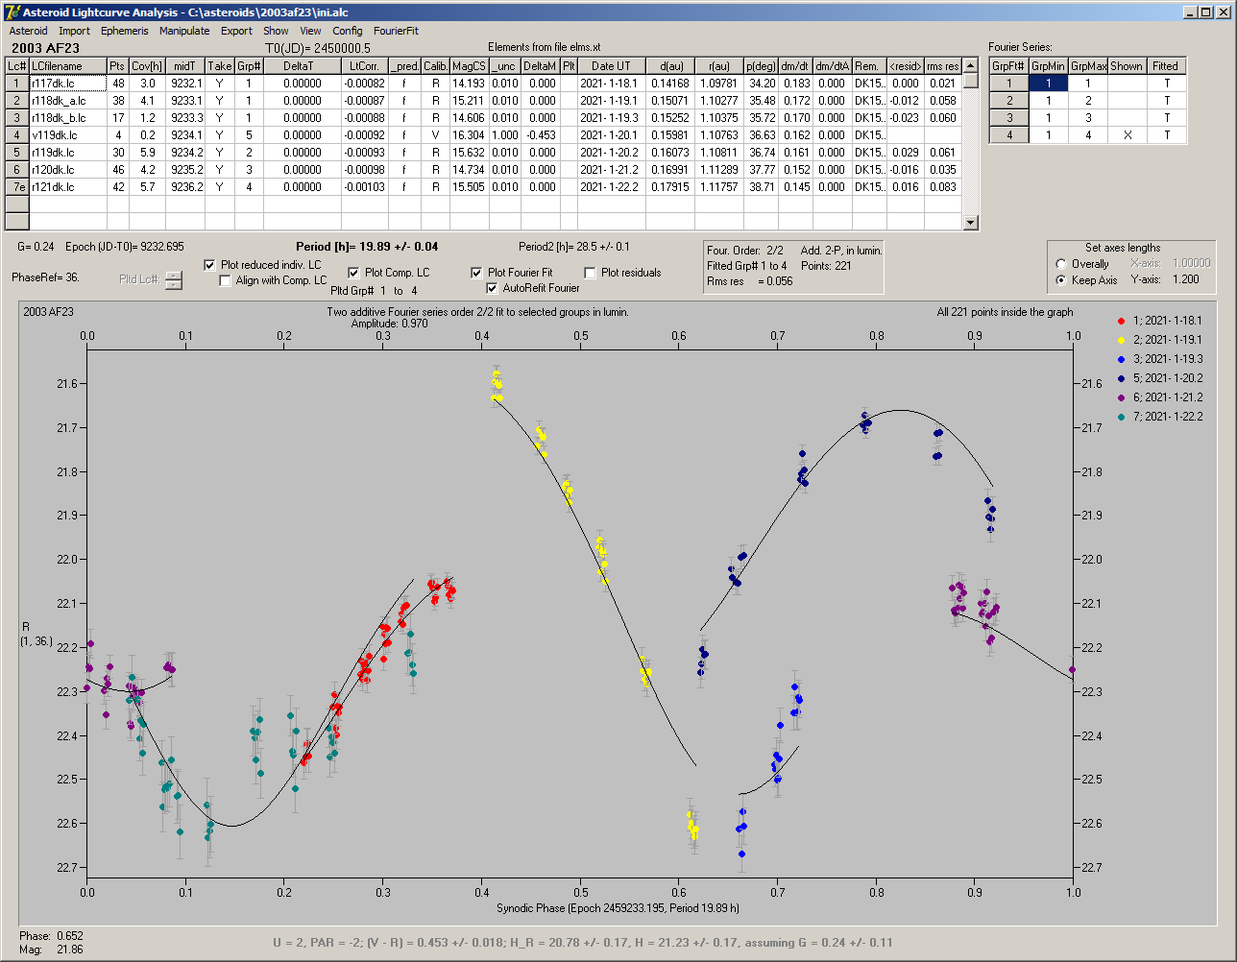Select file r121dk.lc in table

point(67,186)
